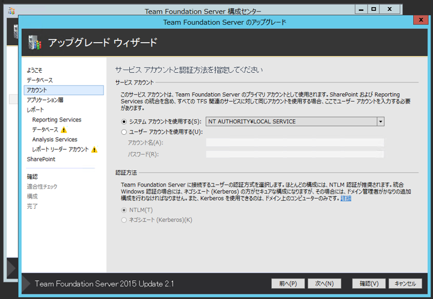Click 適合性チェック step
This screenshot has height=299, width=433.
[x=42, y=186]
